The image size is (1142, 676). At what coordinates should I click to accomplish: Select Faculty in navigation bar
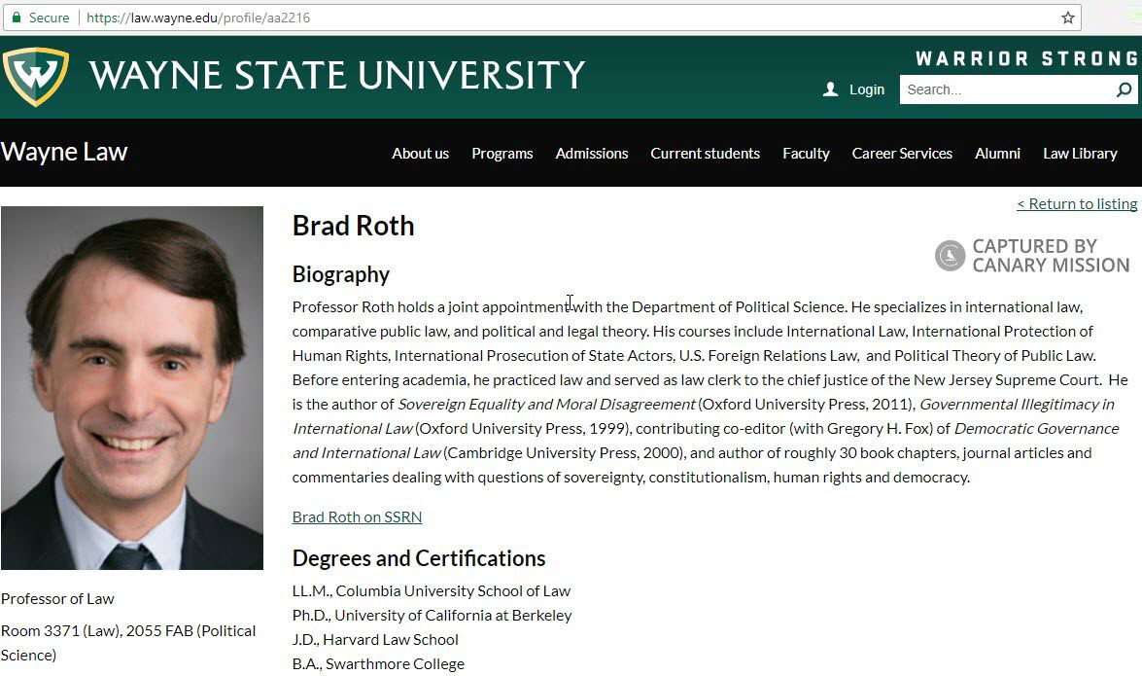pos(806,153)
